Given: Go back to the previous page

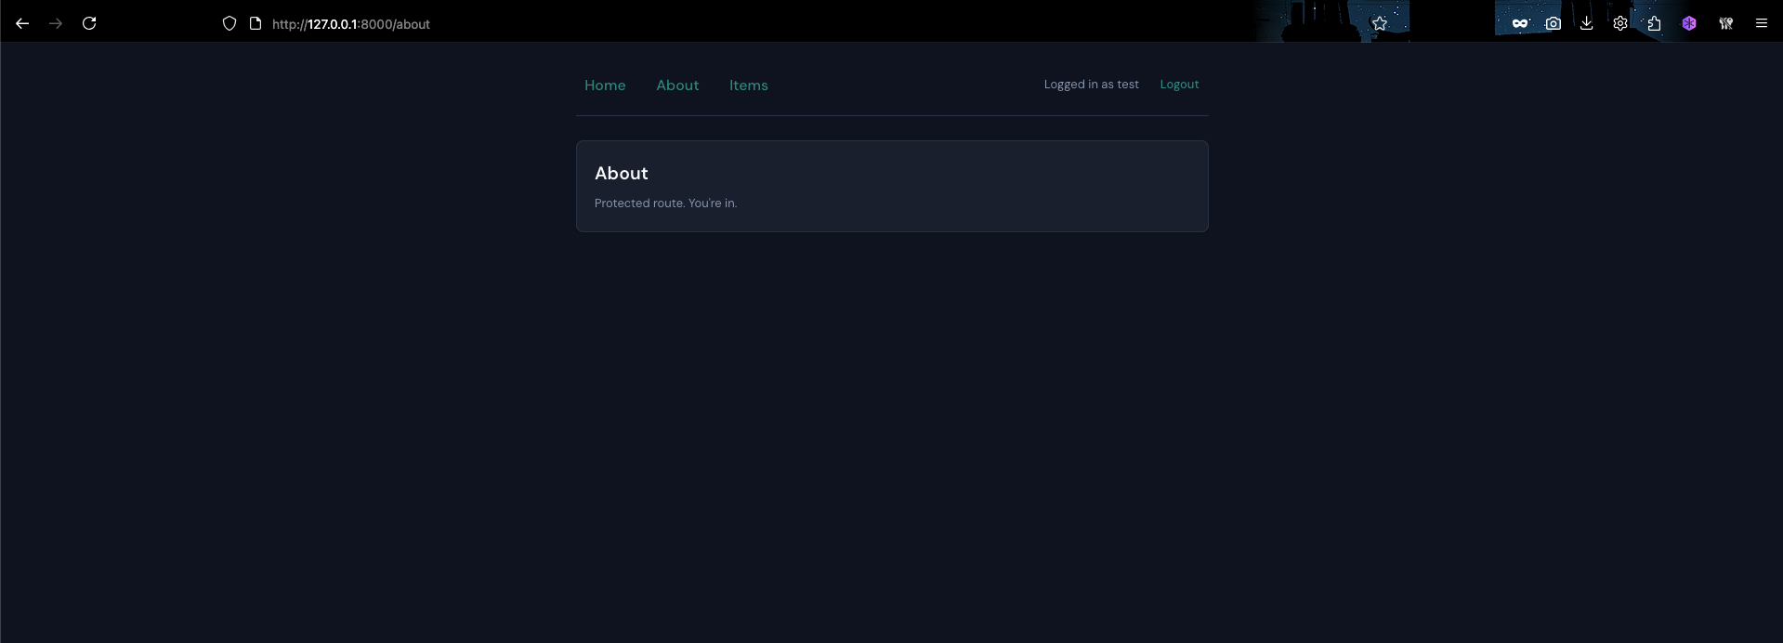Looking at the screenshot, I should pyautogui.click(x=22, y=23).
